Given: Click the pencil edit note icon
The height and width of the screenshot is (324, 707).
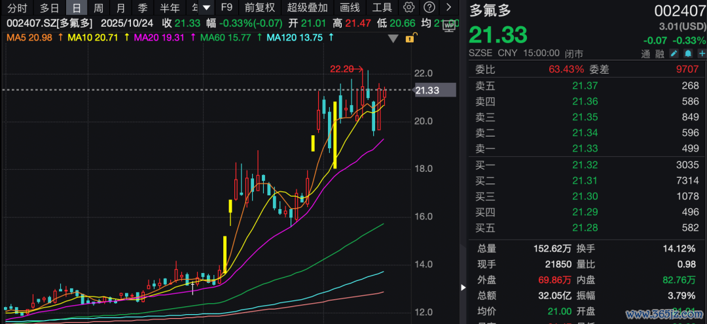Looking at the screenshot, I should (x=675, y=53).
